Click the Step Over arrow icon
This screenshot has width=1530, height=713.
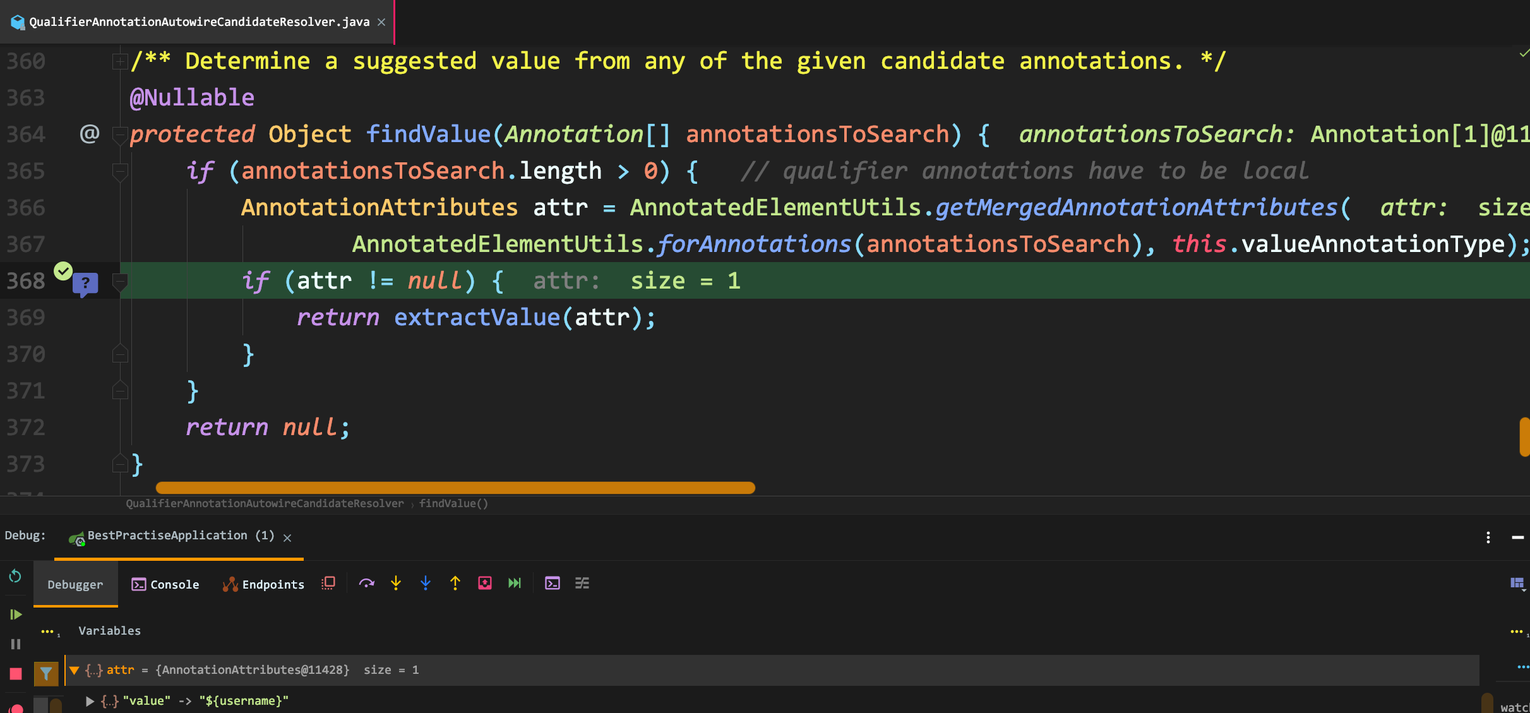[x=366, y=584]
